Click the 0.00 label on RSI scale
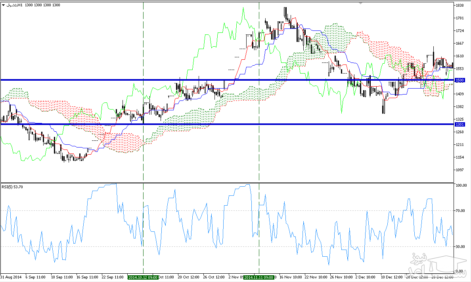Image resolution: width=471 pixels, height=282 pixels. coord(460,271)
